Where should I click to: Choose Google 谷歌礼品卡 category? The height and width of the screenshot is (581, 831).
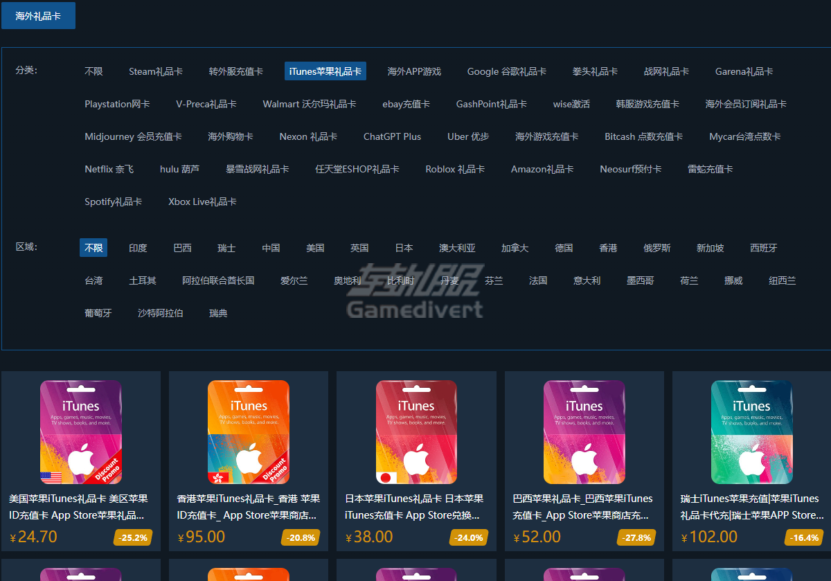[x=507, y=71]
